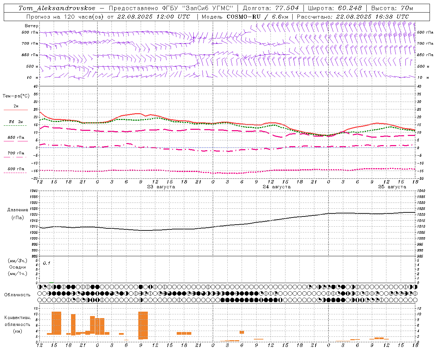
Task: Click the Облачность cloud cover label
Action: pyautogui.click(x=17, y=295)
